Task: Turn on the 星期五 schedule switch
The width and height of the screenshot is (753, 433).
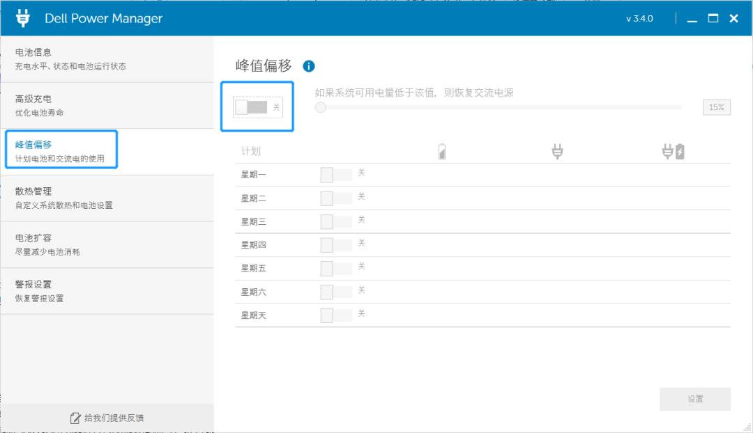Action: click(336, 269)
